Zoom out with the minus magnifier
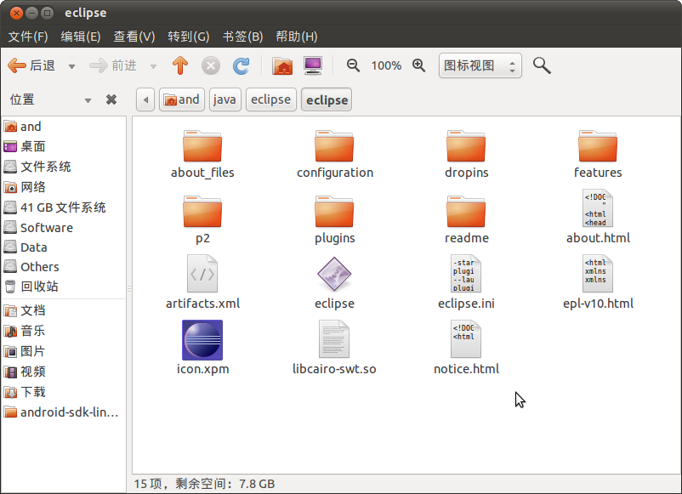The image size is (682, 494). coord(353,65)
